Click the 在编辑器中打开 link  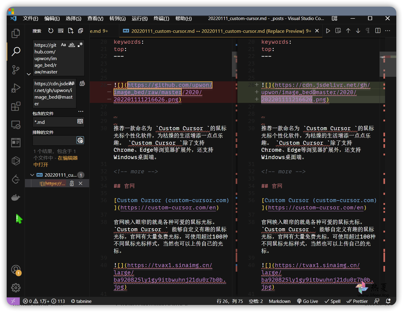pyautogui.click(x=55, y=161)
